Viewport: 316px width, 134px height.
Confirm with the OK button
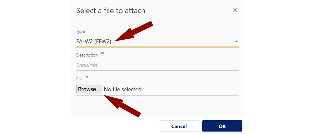[222, 126]
